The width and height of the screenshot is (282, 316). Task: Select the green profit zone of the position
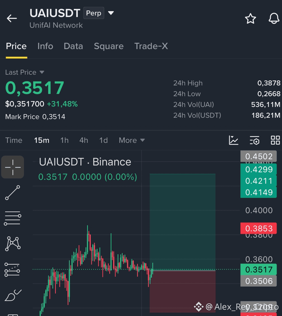point(183,222)
